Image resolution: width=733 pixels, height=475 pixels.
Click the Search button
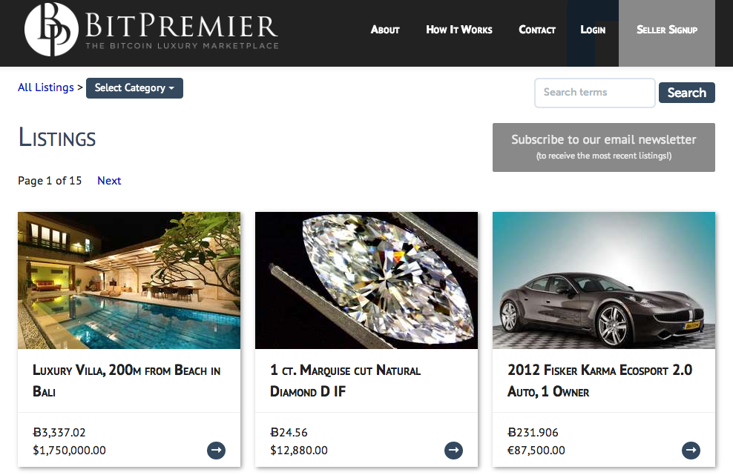pyautogui.click(x=687, y=93)
